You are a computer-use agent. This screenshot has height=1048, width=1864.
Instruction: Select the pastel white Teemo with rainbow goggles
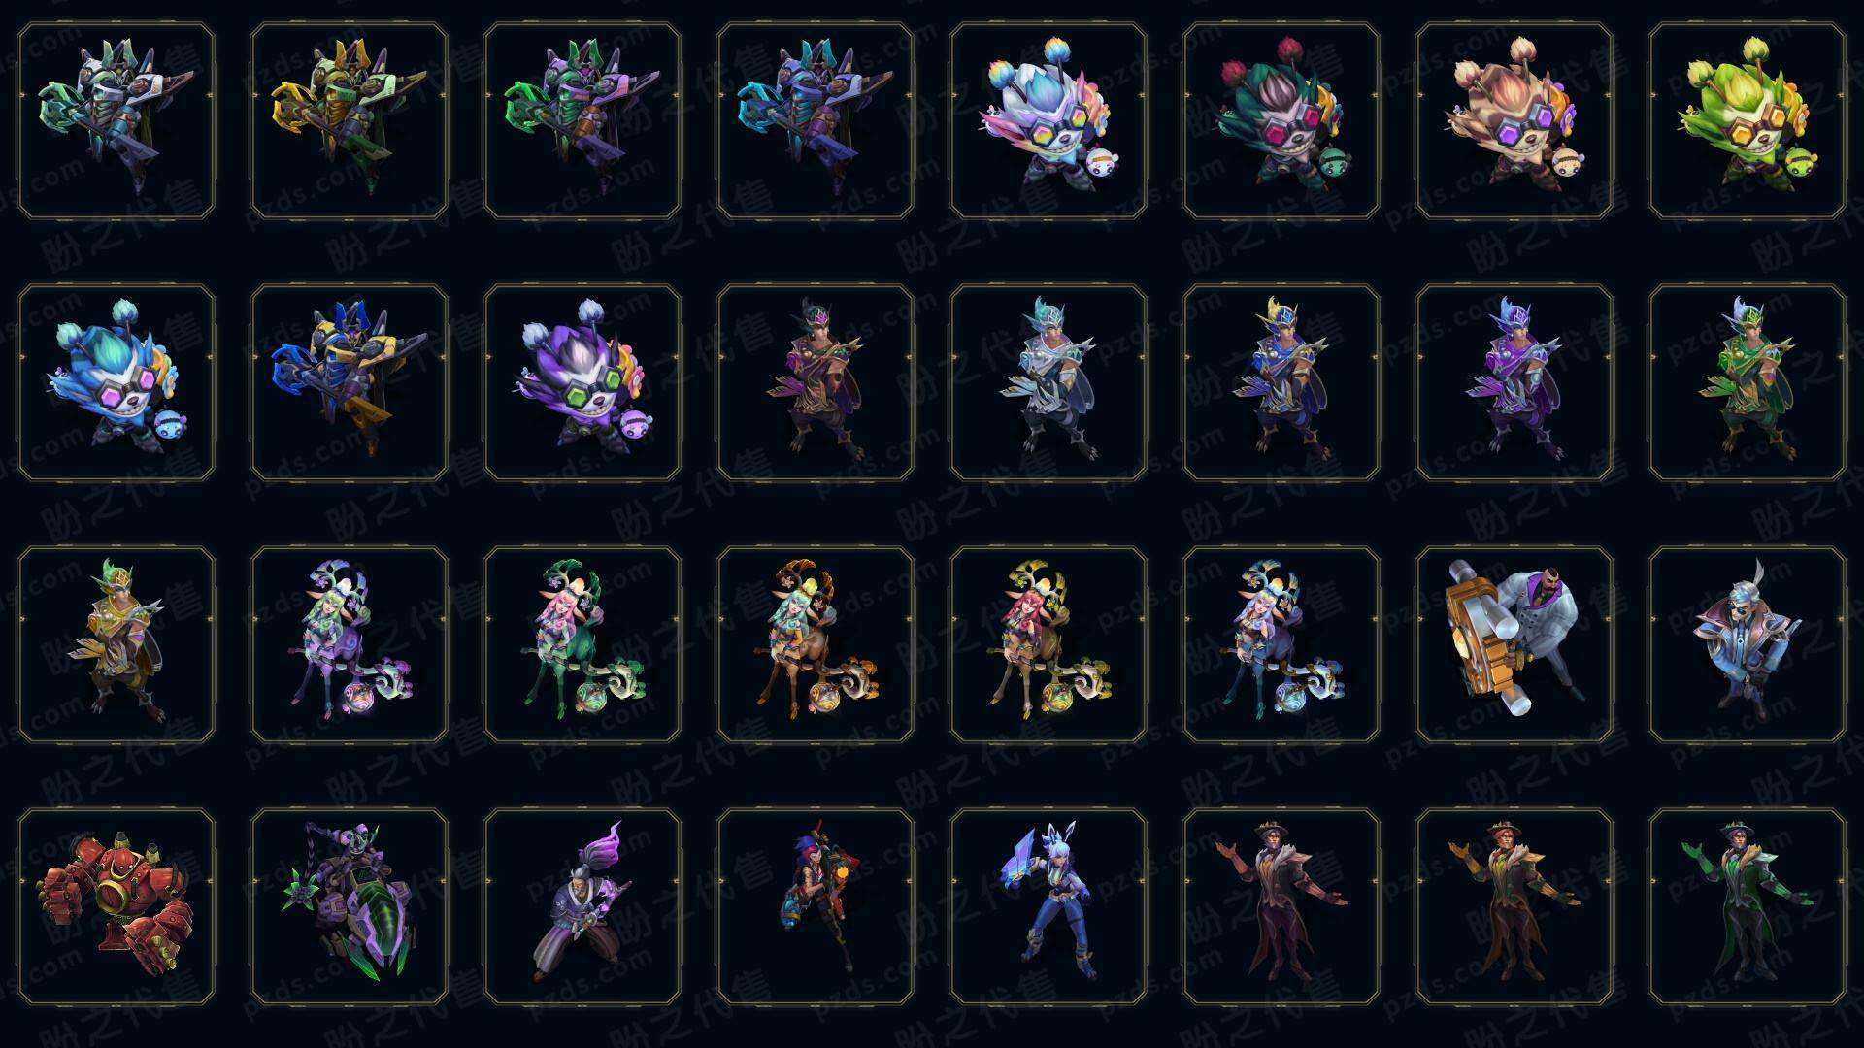[x=1048, y=121]
